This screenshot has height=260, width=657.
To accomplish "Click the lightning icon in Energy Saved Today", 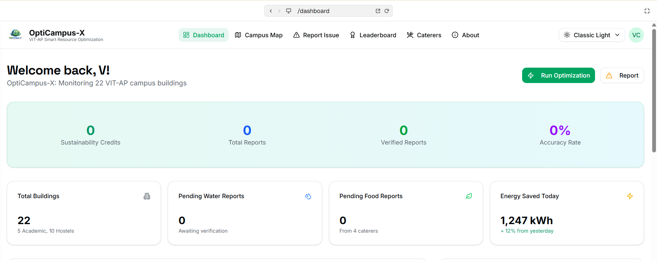I will pos(630,196).
